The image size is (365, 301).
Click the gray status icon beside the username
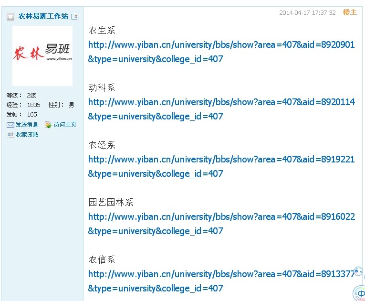(x=10, y=17)
